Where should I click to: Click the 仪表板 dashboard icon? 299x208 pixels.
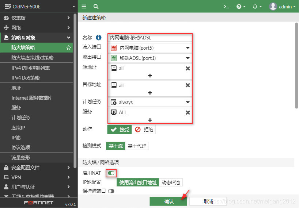point(6,18)
